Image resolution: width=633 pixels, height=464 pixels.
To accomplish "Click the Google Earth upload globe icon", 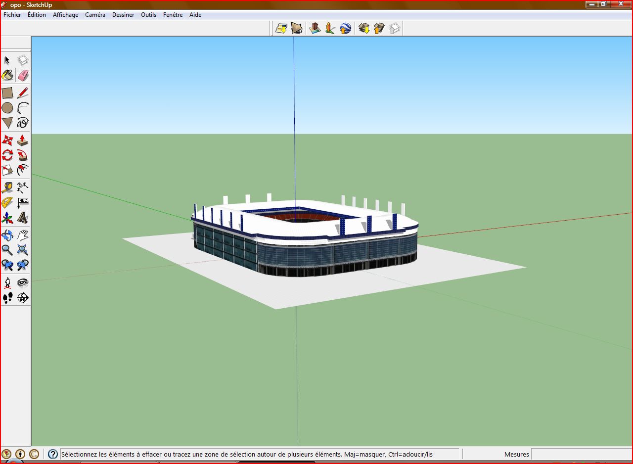I will (x=346, y=28).
